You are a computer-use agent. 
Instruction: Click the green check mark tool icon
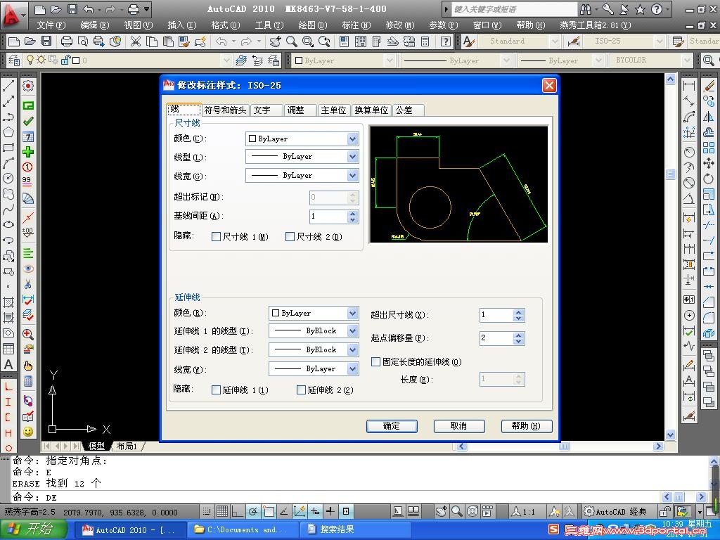tap(28, 121)
